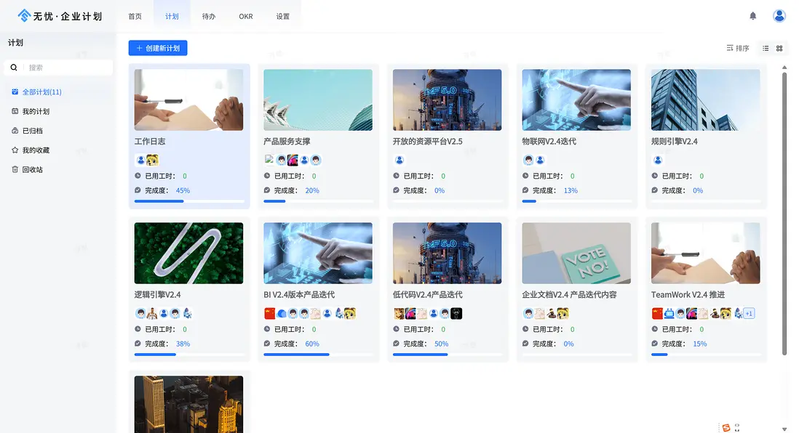799x433 pixels.
Task: Open the notification bell
Action: (x=755, y=15)
